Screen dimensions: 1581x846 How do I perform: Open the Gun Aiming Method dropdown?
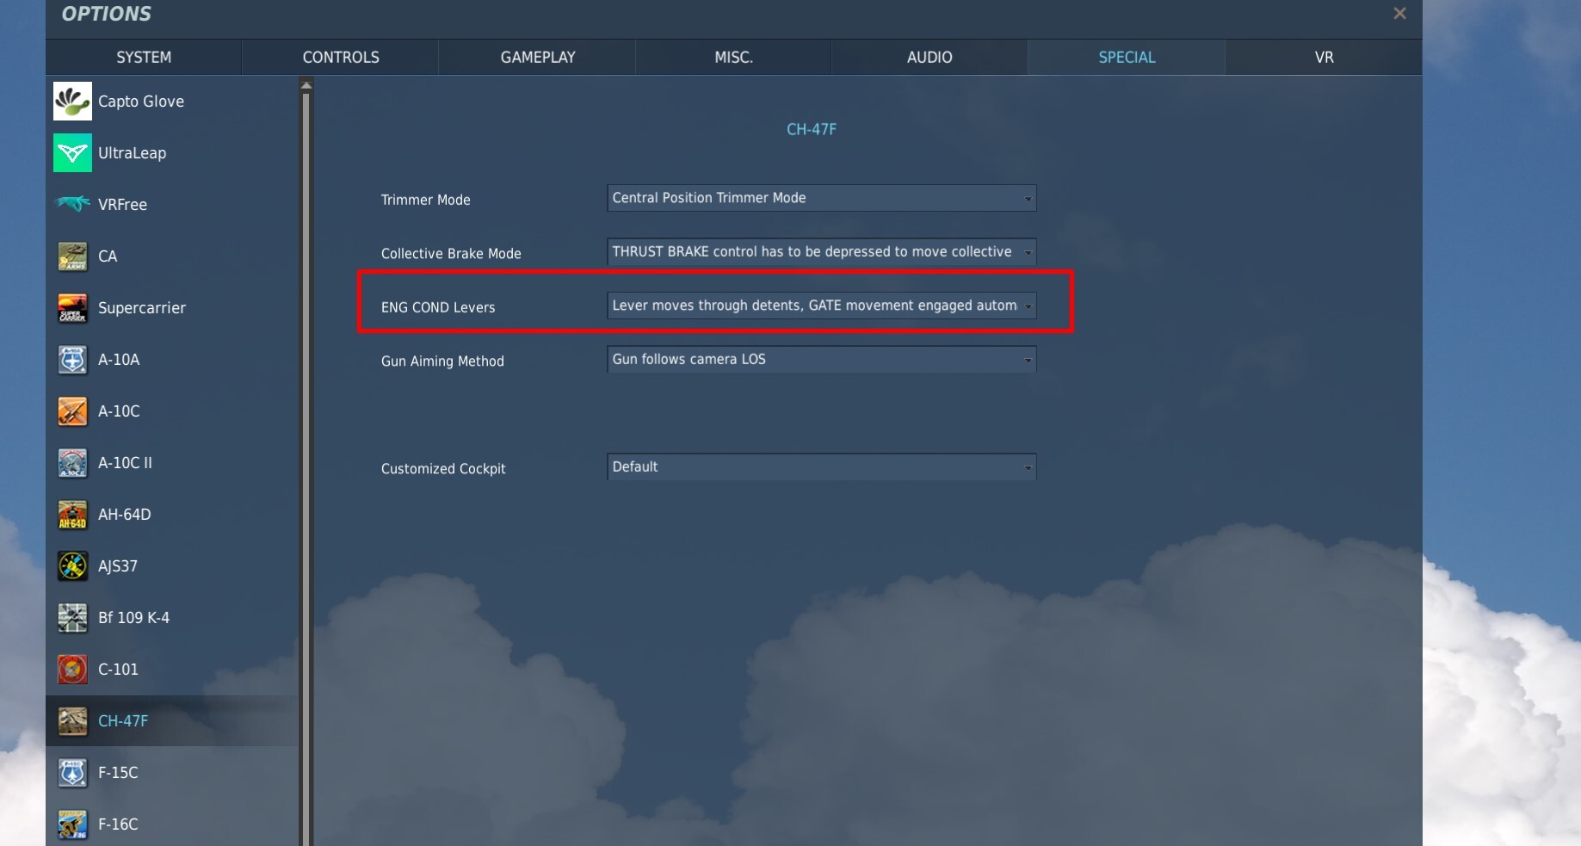(x=821, y=360)
